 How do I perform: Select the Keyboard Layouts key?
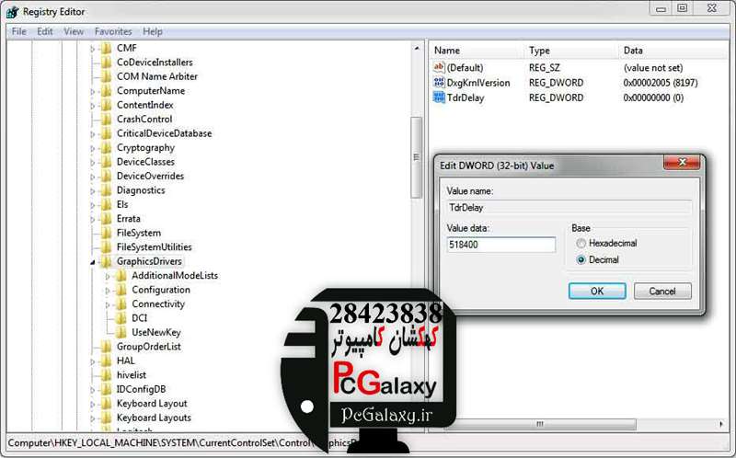[154, 418]
